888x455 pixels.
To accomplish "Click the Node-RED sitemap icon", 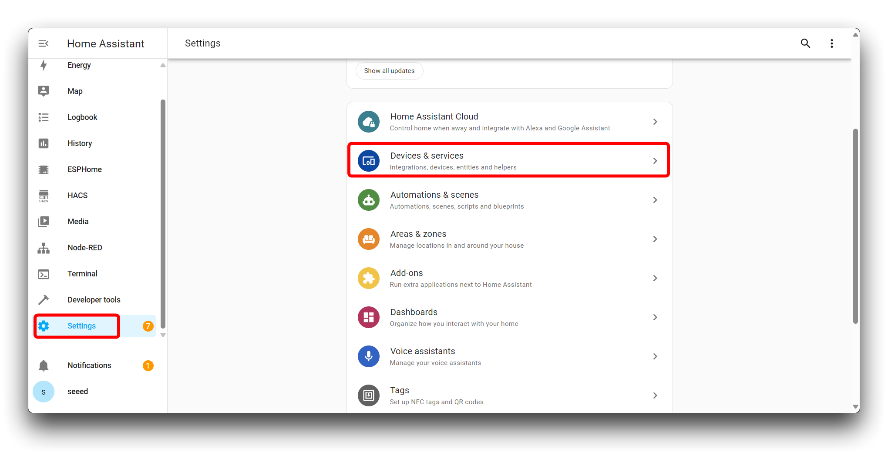I will click(44, 248).
